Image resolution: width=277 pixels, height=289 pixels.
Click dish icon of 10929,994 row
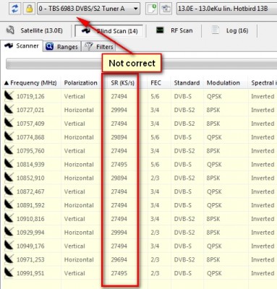tap(9, 232)
